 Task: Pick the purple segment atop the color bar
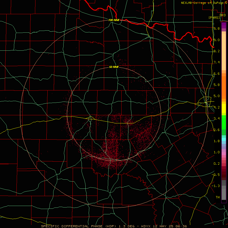coord(224,25)
